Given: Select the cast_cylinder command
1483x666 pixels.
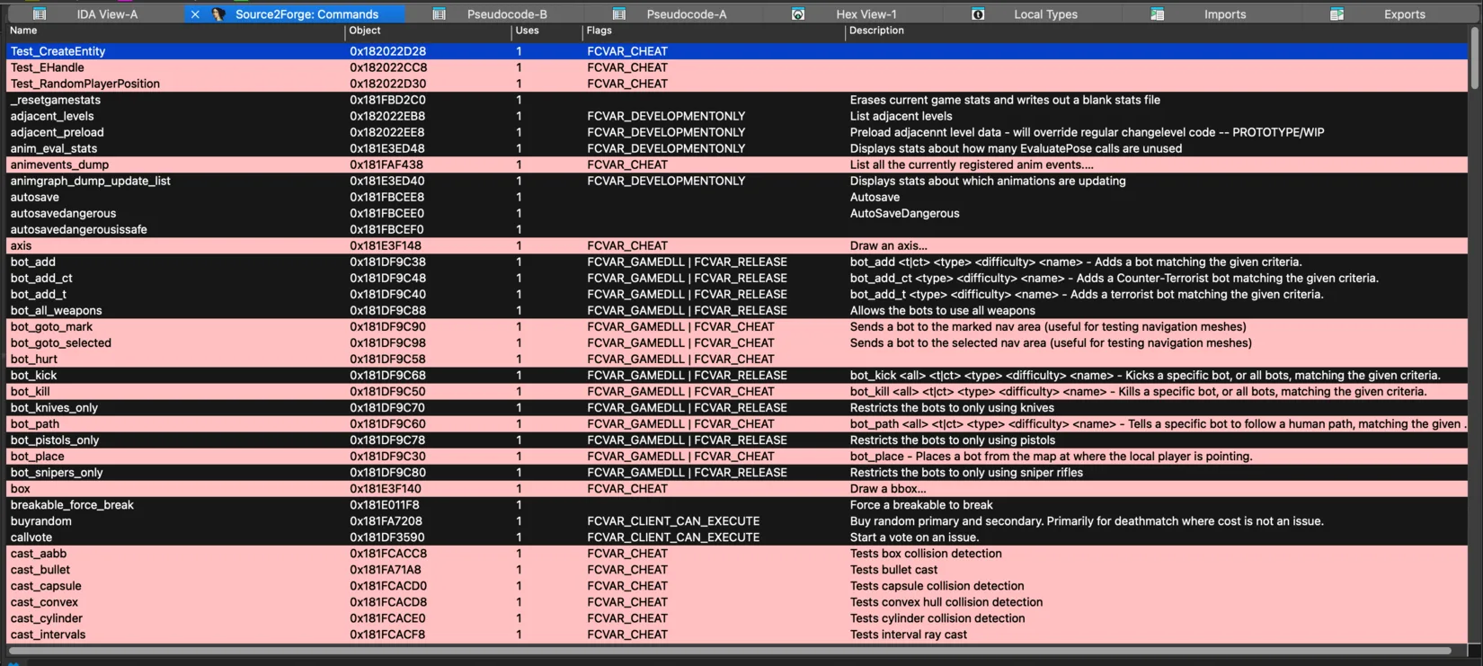Looking at the screenshot, I should tap(737, 617).
